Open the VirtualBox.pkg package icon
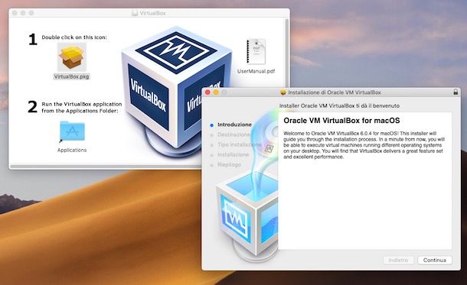The image size is (467, 285). [71, 57]
